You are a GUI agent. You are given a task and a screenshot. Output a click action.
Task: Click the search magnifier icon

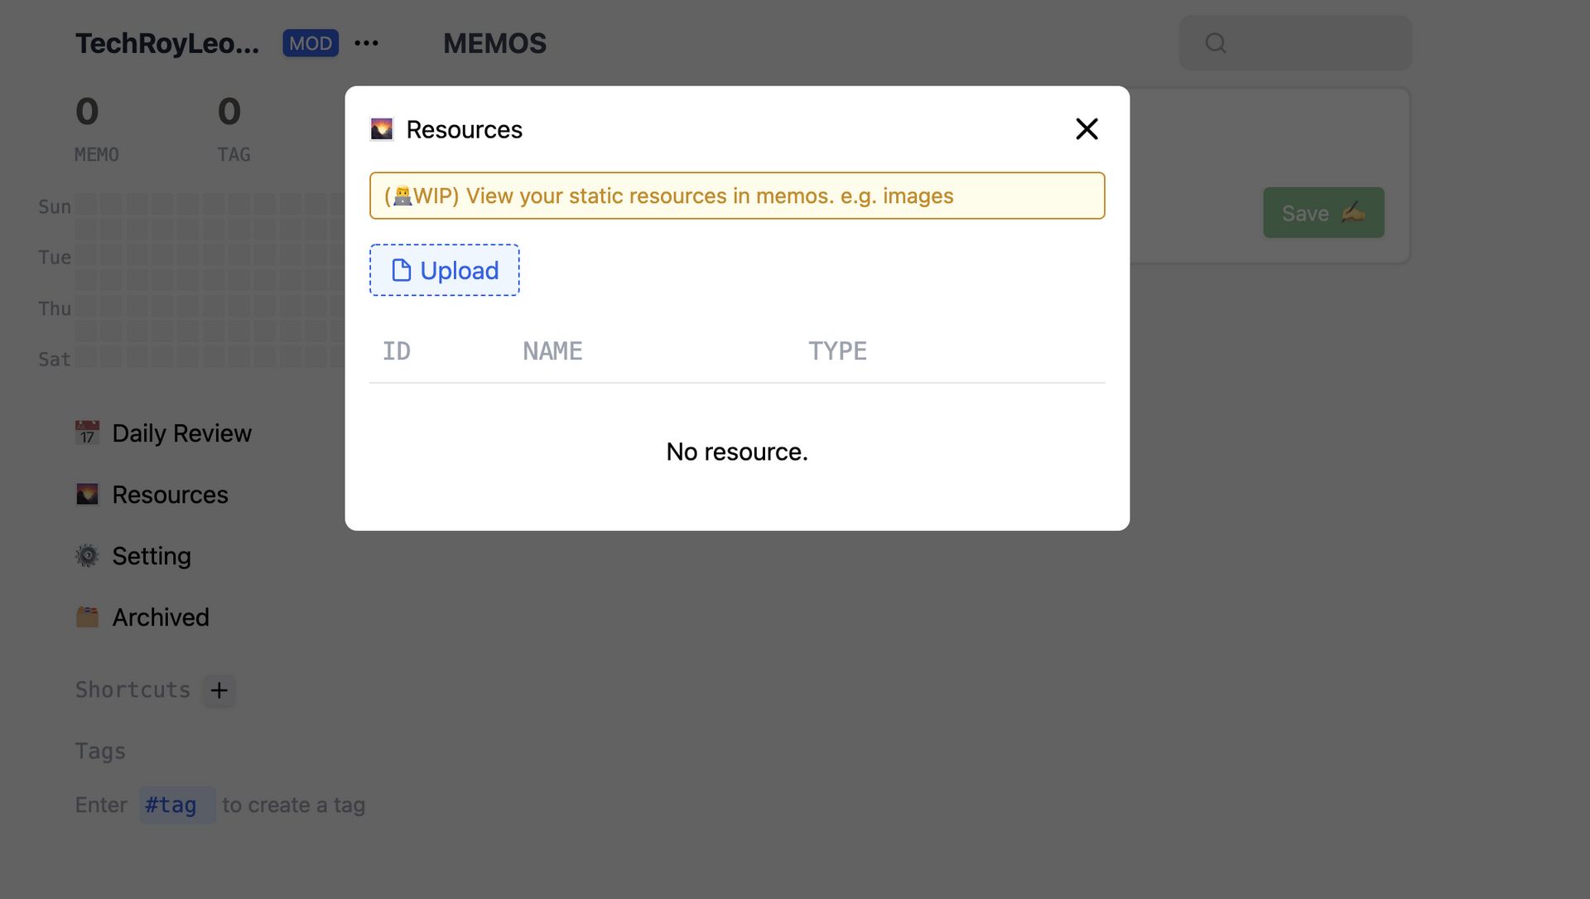(x=1215, y=42)
